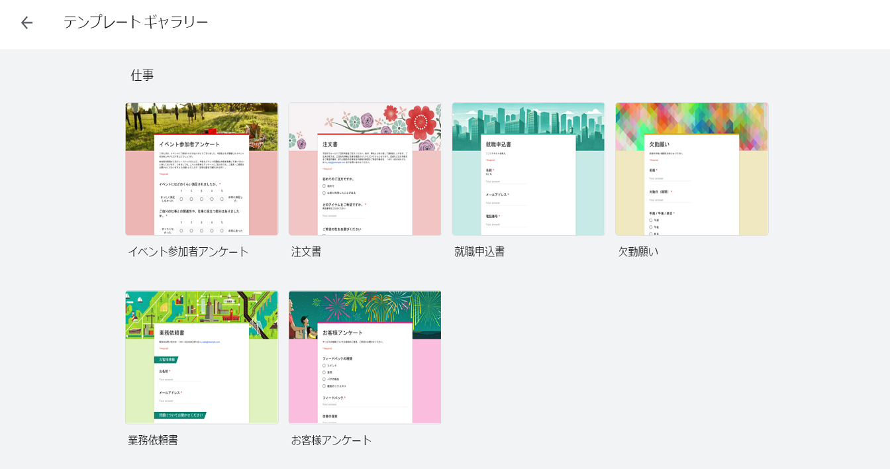
Task: Click the picnic photo banner on イベント参加者アンケート
Action: click(x=201, y=117)
